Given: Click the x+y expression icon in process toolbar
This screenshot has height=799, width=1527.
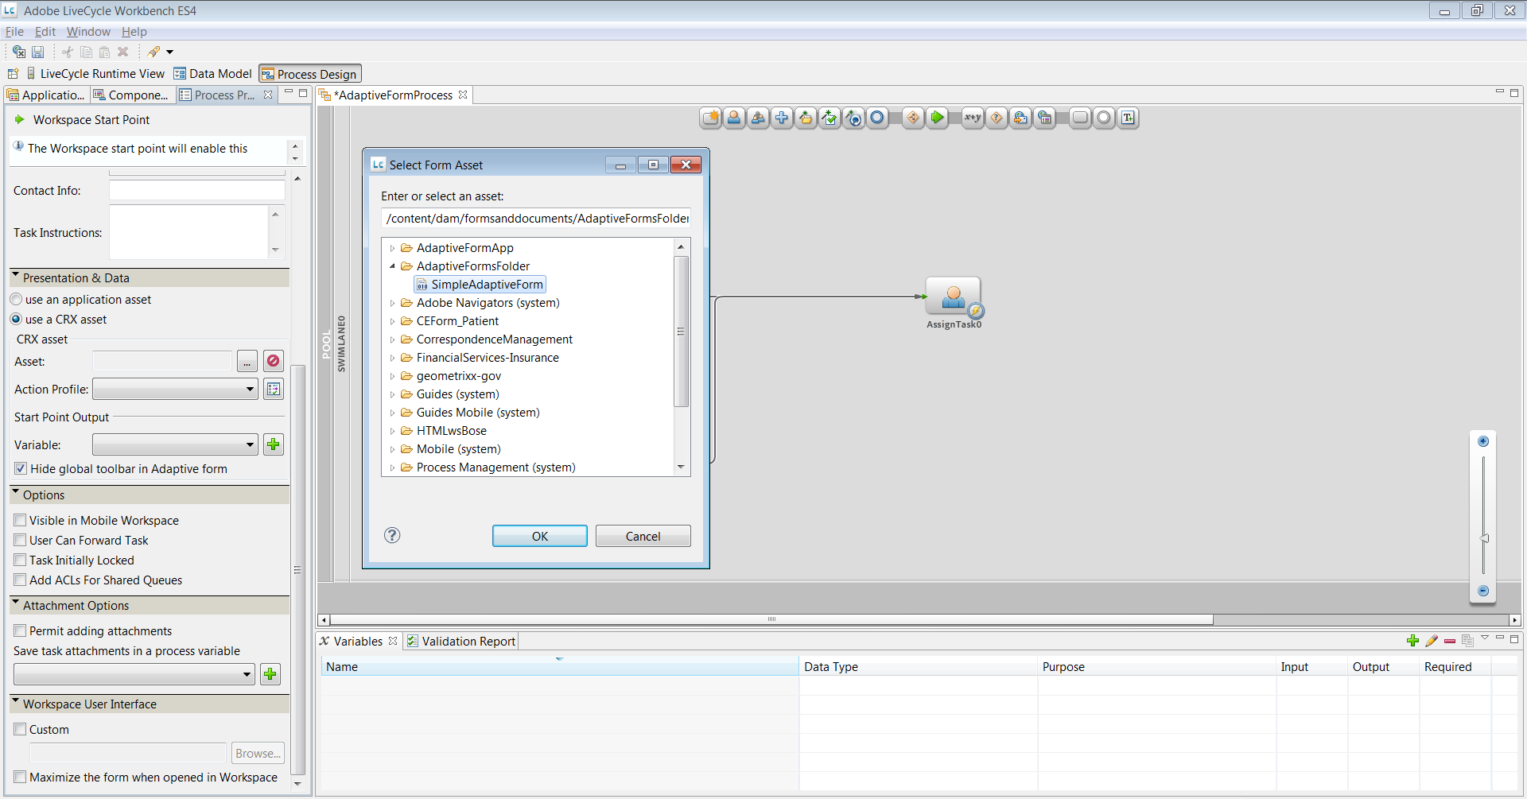Looking at the screenshot, I should [972, 118].
